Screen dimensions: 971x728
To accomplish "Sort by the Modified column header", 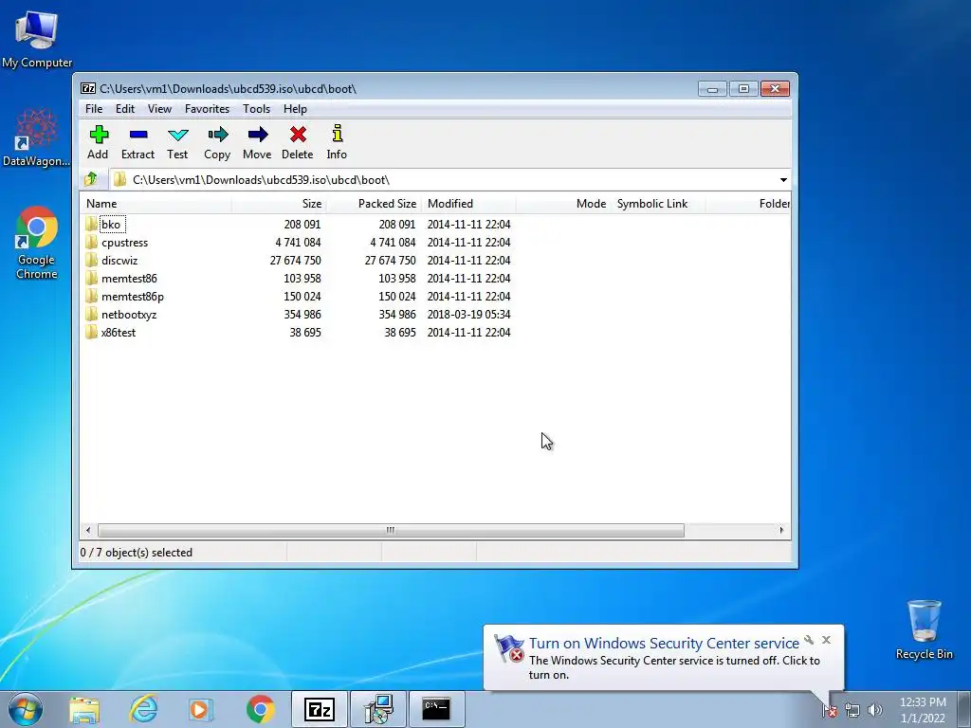I will [468, 204].
